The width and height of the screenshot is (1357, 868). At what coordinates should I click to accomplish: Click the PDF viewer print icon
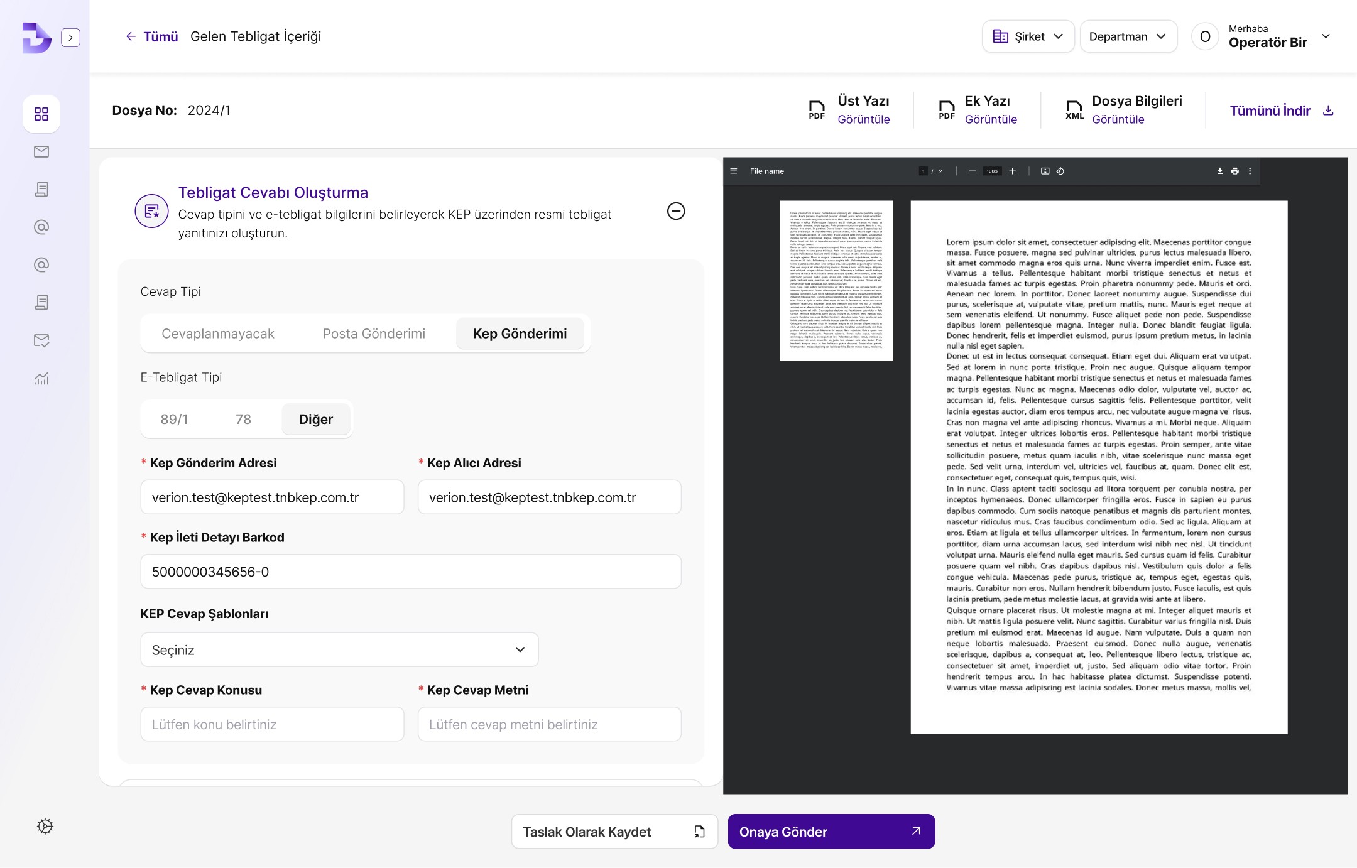(1234, 171)
